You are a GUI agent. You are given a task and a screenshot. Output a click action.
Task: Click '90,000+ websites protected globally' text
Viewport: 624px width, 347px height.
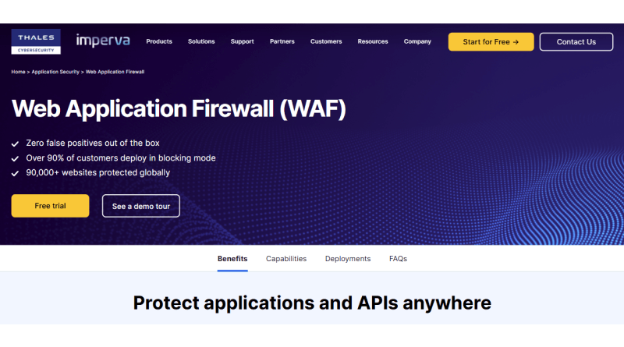(98, 172)
